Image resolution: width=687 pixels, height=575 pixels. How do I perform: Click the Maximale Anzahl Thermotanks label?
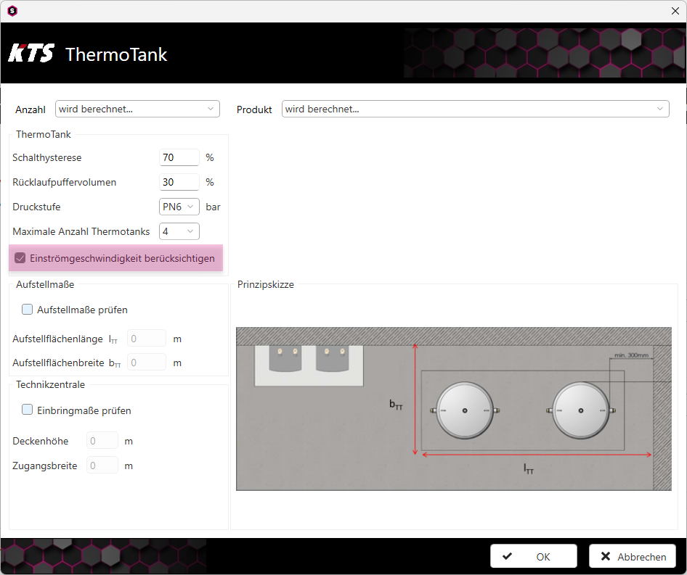click(81, 231)
